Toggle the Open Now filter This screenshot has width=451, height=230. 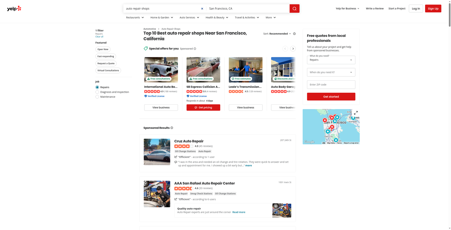(103, 49)
